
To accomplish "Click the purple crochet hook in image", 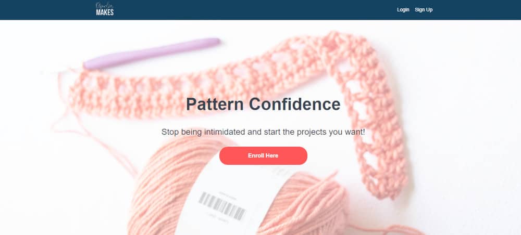I will pyautogui.click(x=152, y=53).
